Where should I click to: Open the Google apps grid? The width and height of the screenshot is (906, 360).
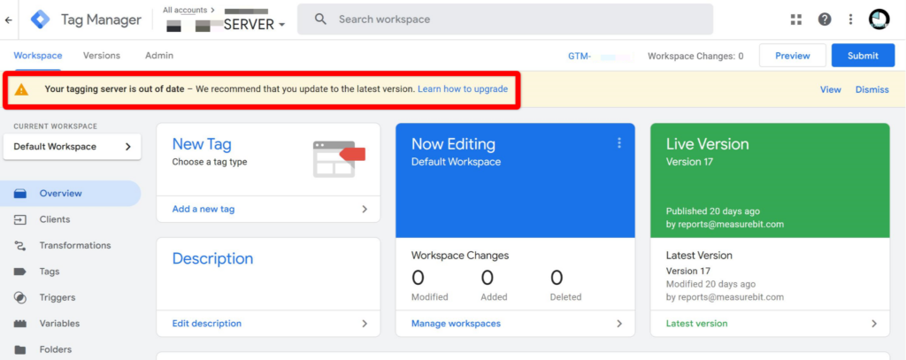point(796,19)
